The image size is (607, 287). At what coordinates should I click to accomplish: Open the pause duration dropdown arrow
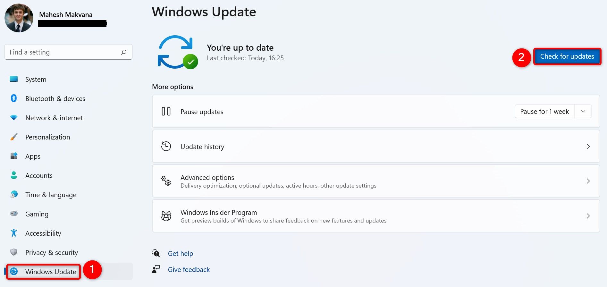pos(583,111)
